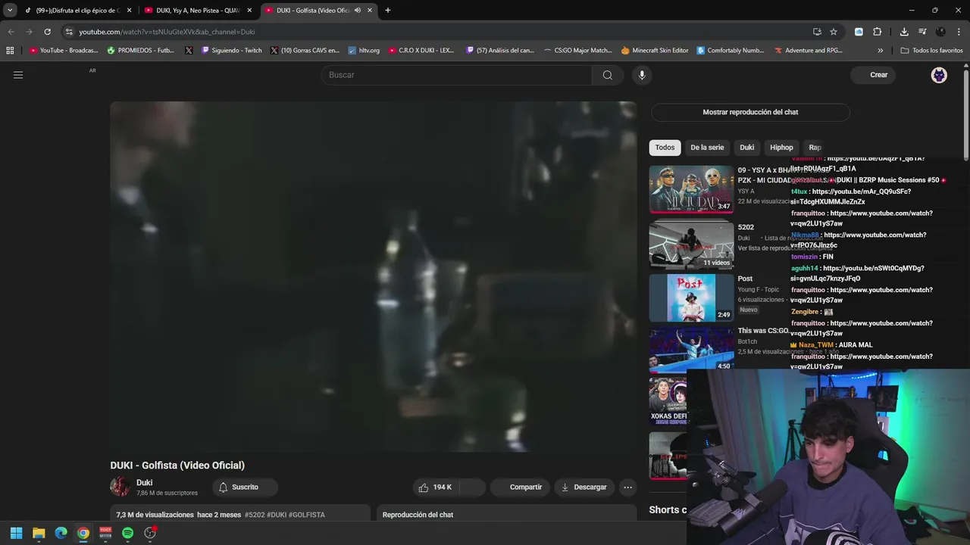Open the This was CS:GO video thumbnail
The image size is (970, 545).
click(x=691, y=350)
